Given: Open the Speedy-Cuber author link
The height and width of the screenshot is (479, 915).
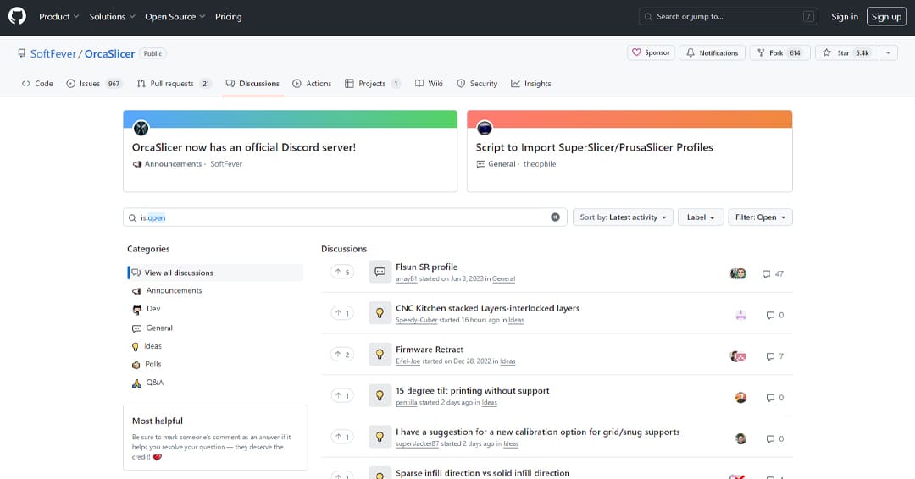Looking at the screenshot, I should coord(416,321).
